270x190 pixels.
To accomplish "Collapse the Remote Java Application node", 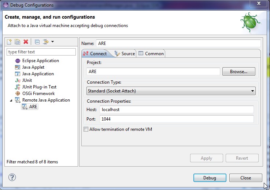I will pyautogui.click(x=11, y=100).
